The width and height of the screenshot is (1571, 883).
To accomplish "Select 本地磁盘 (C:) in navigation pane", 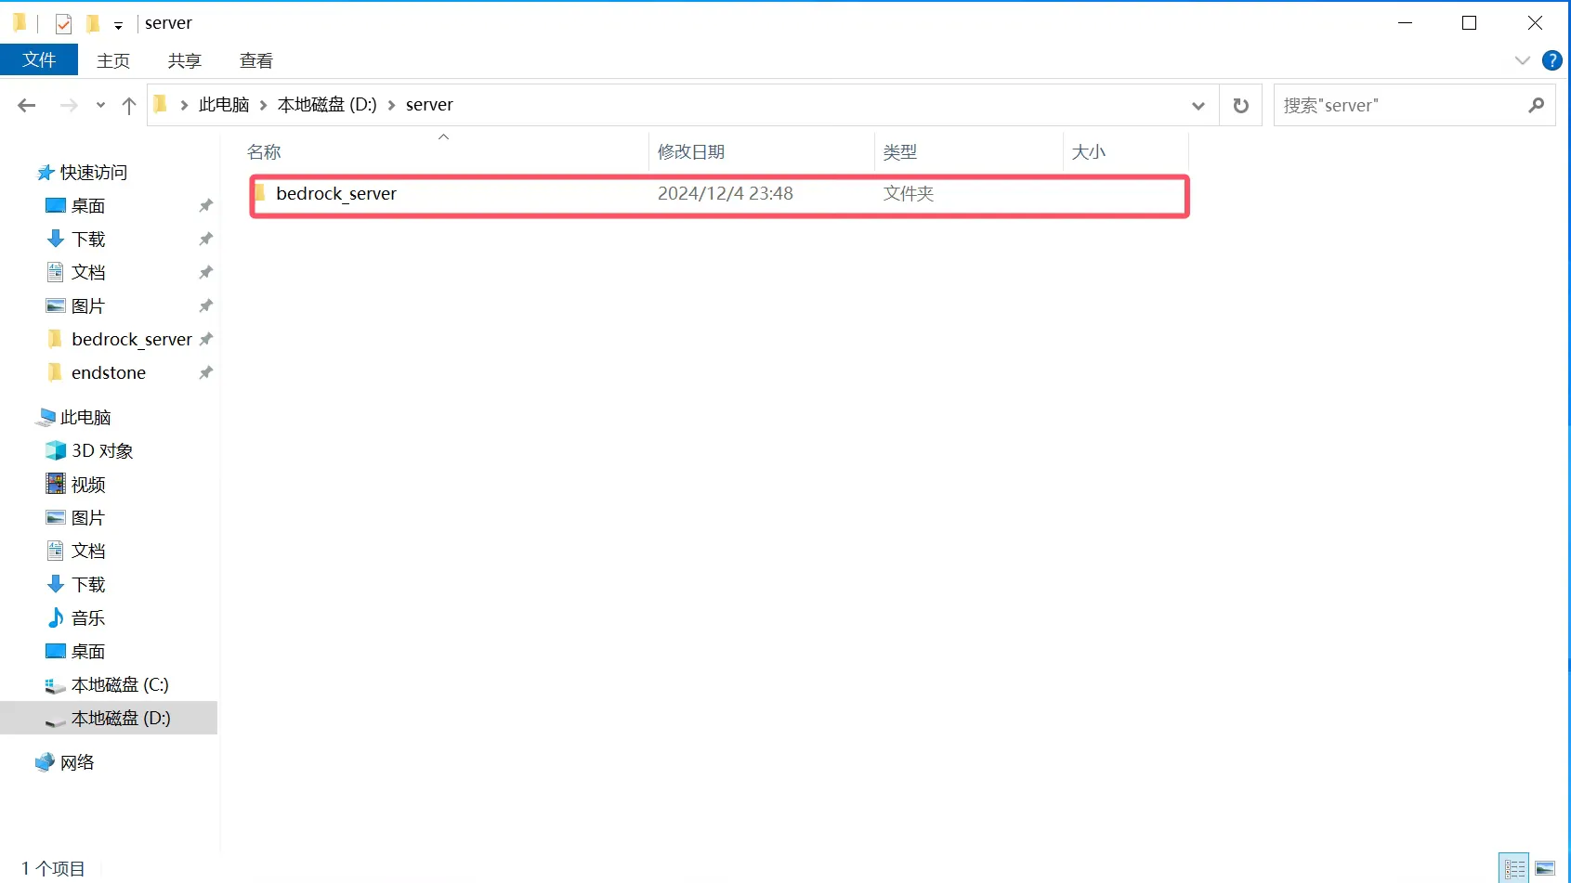I will [x=120, y=685].
